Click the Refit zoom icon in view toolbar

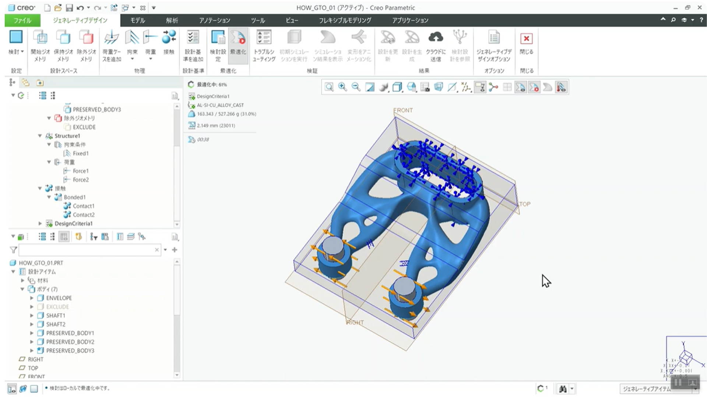[x=329, y=87]
